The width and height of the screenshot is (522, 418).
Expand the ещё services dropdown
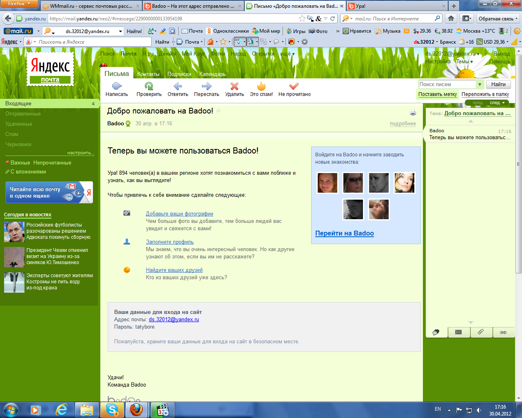(x=288, y=53)
